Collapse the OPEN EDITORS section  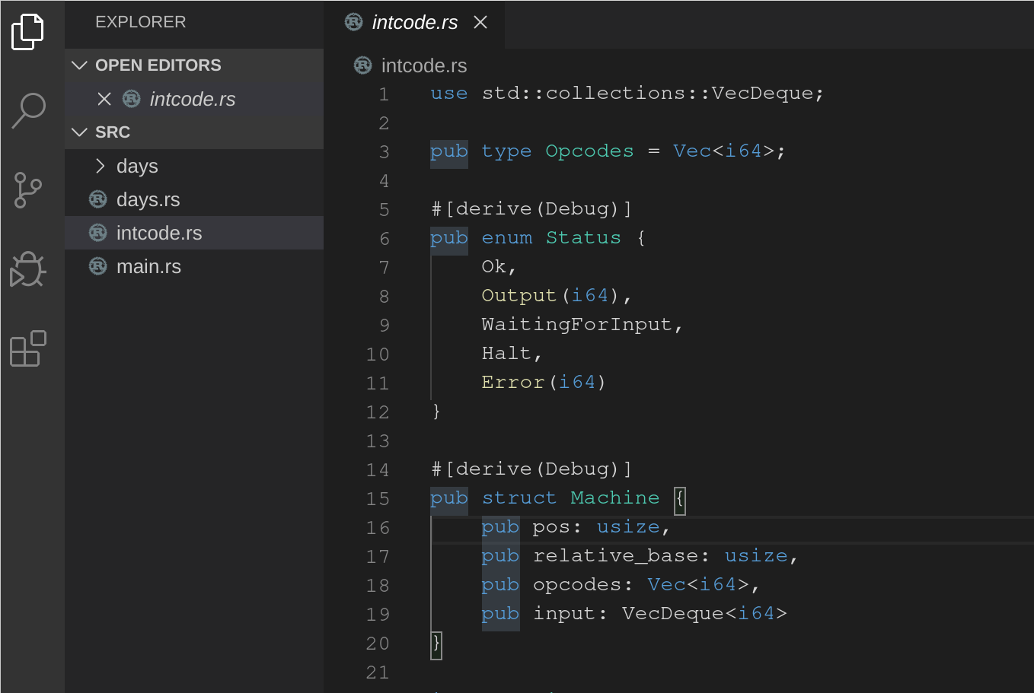point(79,65)
